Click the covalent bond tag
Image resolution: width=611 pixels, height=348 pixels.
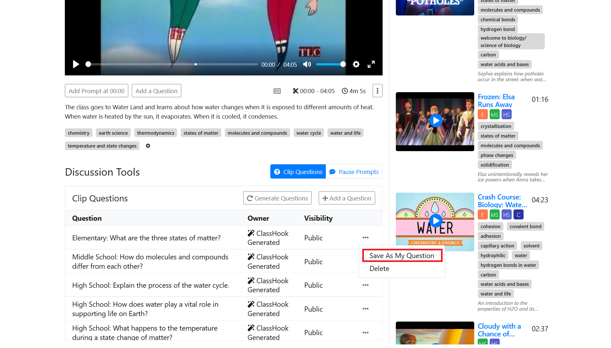coord(526,226)
